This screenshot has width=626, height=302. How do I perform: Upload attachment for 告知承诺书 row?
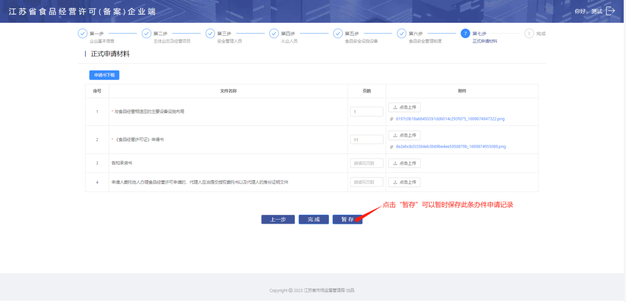pos(404,163)
